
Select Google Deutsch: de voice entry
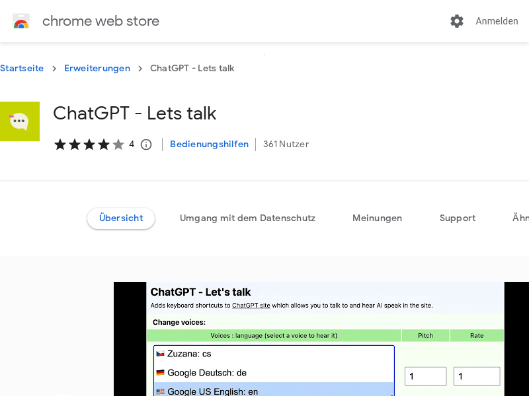coord(274,373)
